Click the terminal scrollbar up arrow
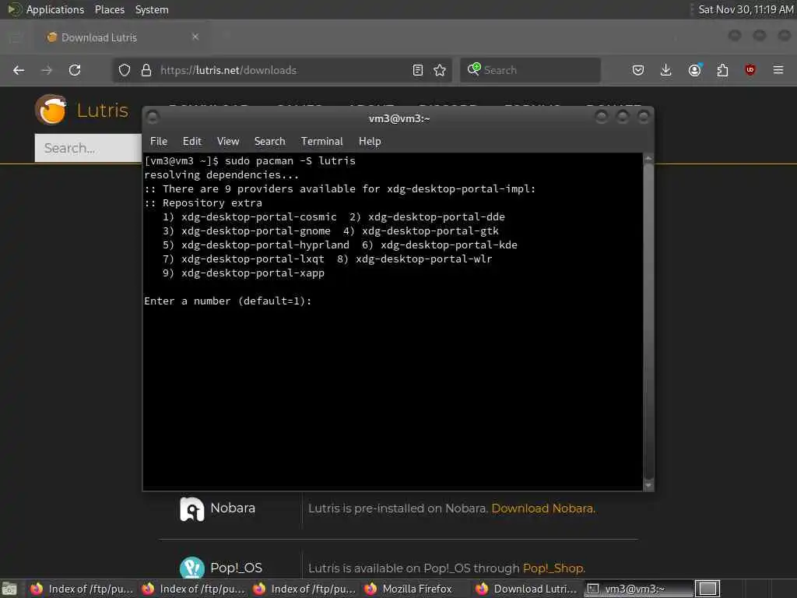This screenshot has height=598, width=797. 648,159
